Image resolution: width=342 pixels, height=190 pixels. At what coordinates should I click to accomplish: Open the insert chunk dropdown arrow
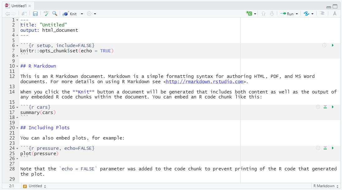pyautogui.click(x=255, y=14)
